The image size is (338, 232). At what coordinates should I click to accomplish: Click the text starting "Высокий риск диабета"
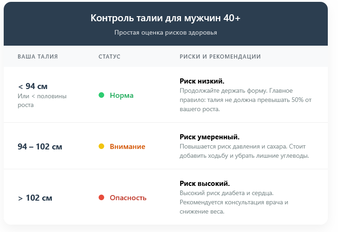point(234,202)
